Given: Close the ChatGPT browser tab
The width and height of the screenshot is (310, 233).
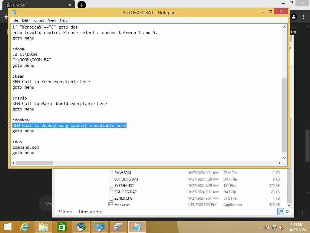Looking at the screenshot, I should click(70, 5).
